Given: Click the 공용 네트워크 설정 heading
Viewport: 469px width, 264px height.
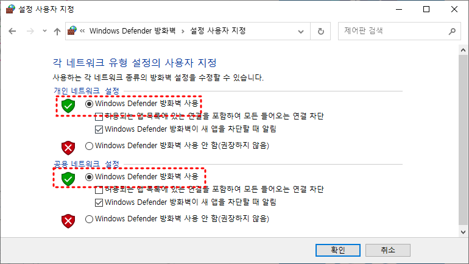Looking at the screenshot, I should pos(86,164).
